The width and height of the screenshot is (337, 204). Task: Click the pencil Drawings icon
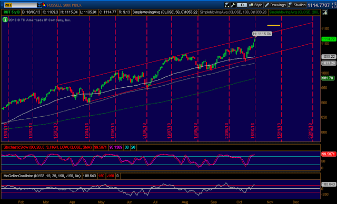(267, 5)
